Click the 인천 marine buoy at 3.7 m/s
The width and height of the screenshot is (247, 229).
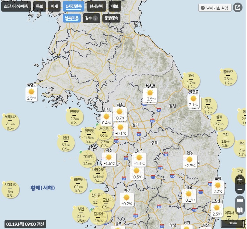point(66,143)
